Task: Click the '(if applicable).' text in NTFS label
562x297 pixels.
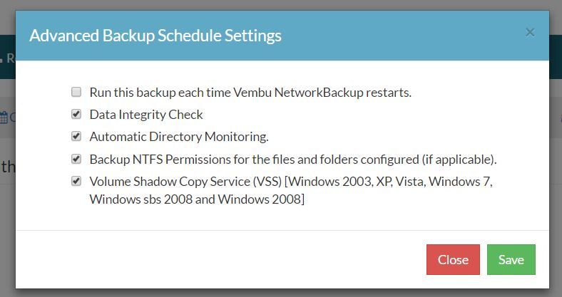Action: click(x=459, y=160)
